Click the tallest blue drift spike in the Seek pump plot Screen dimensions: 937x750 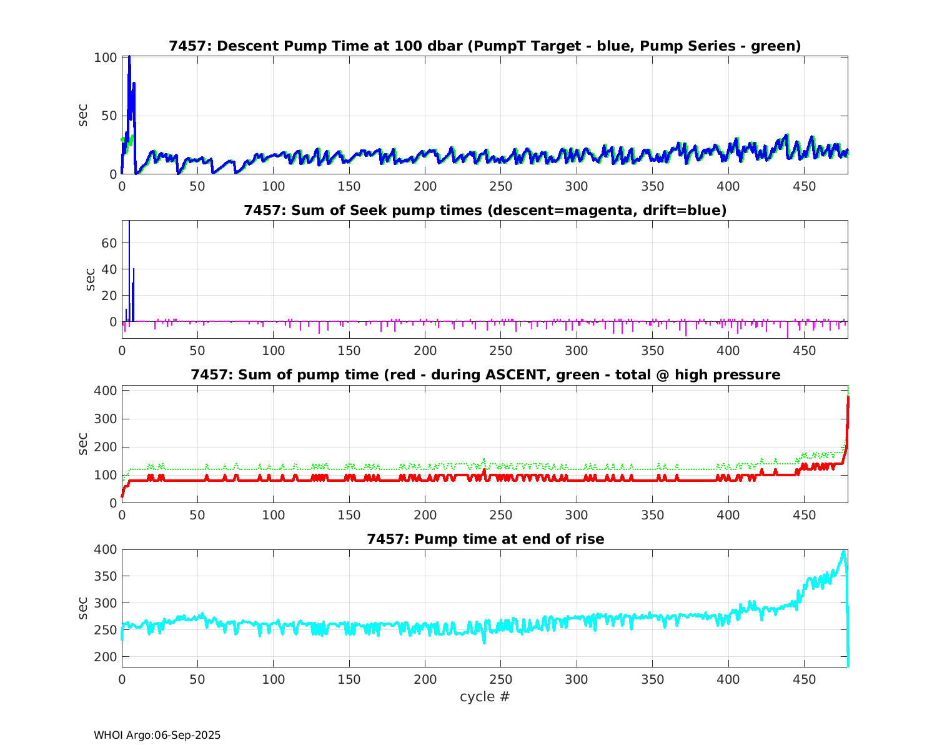tap(129, 224)
